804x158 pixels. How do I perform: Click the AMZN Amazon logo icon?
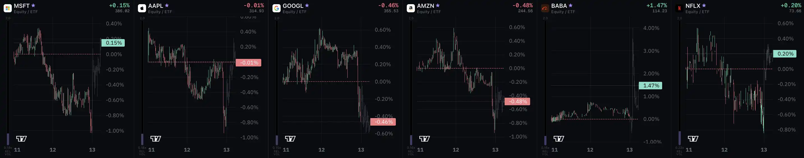pyautogui.click(x=411, y=8)
